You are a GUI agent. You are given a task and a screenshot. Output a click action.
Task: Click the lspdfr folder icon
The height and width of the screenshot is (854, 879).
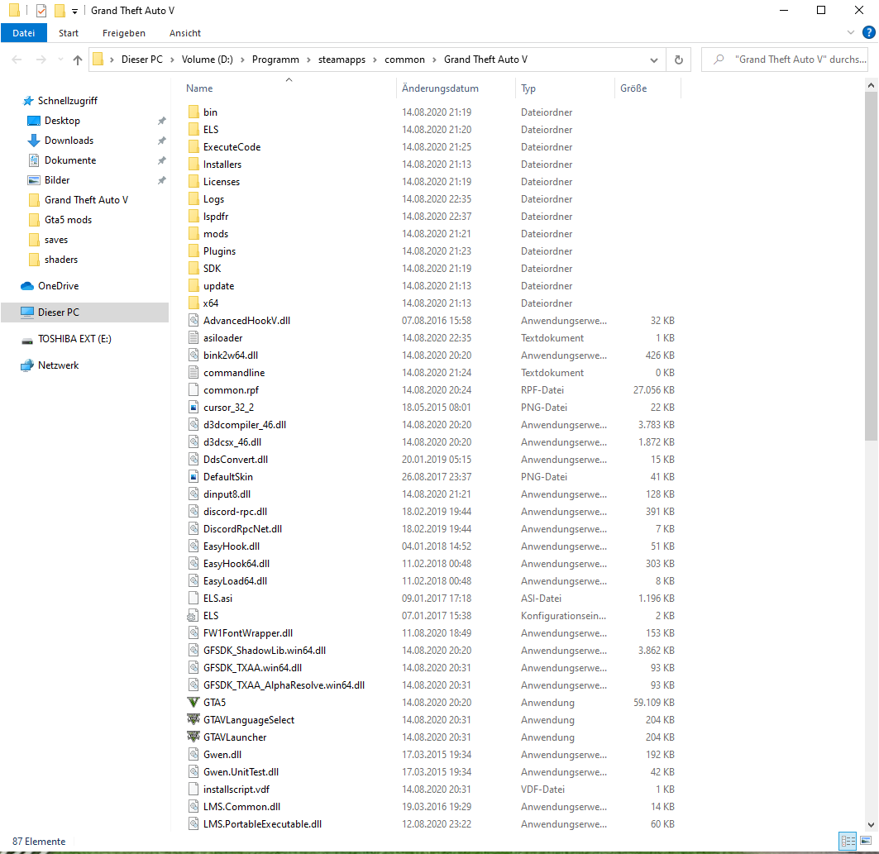pyautogui.click(x=193, y=217)
